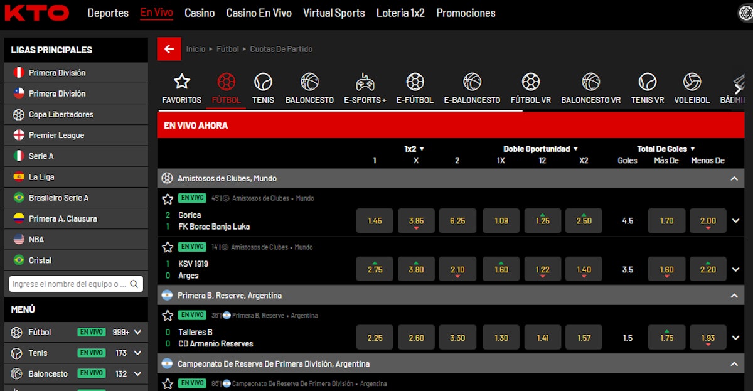753x391 pixels.
Task: Bet on Gorica win at 1.45
Action: tap(375, 221)
